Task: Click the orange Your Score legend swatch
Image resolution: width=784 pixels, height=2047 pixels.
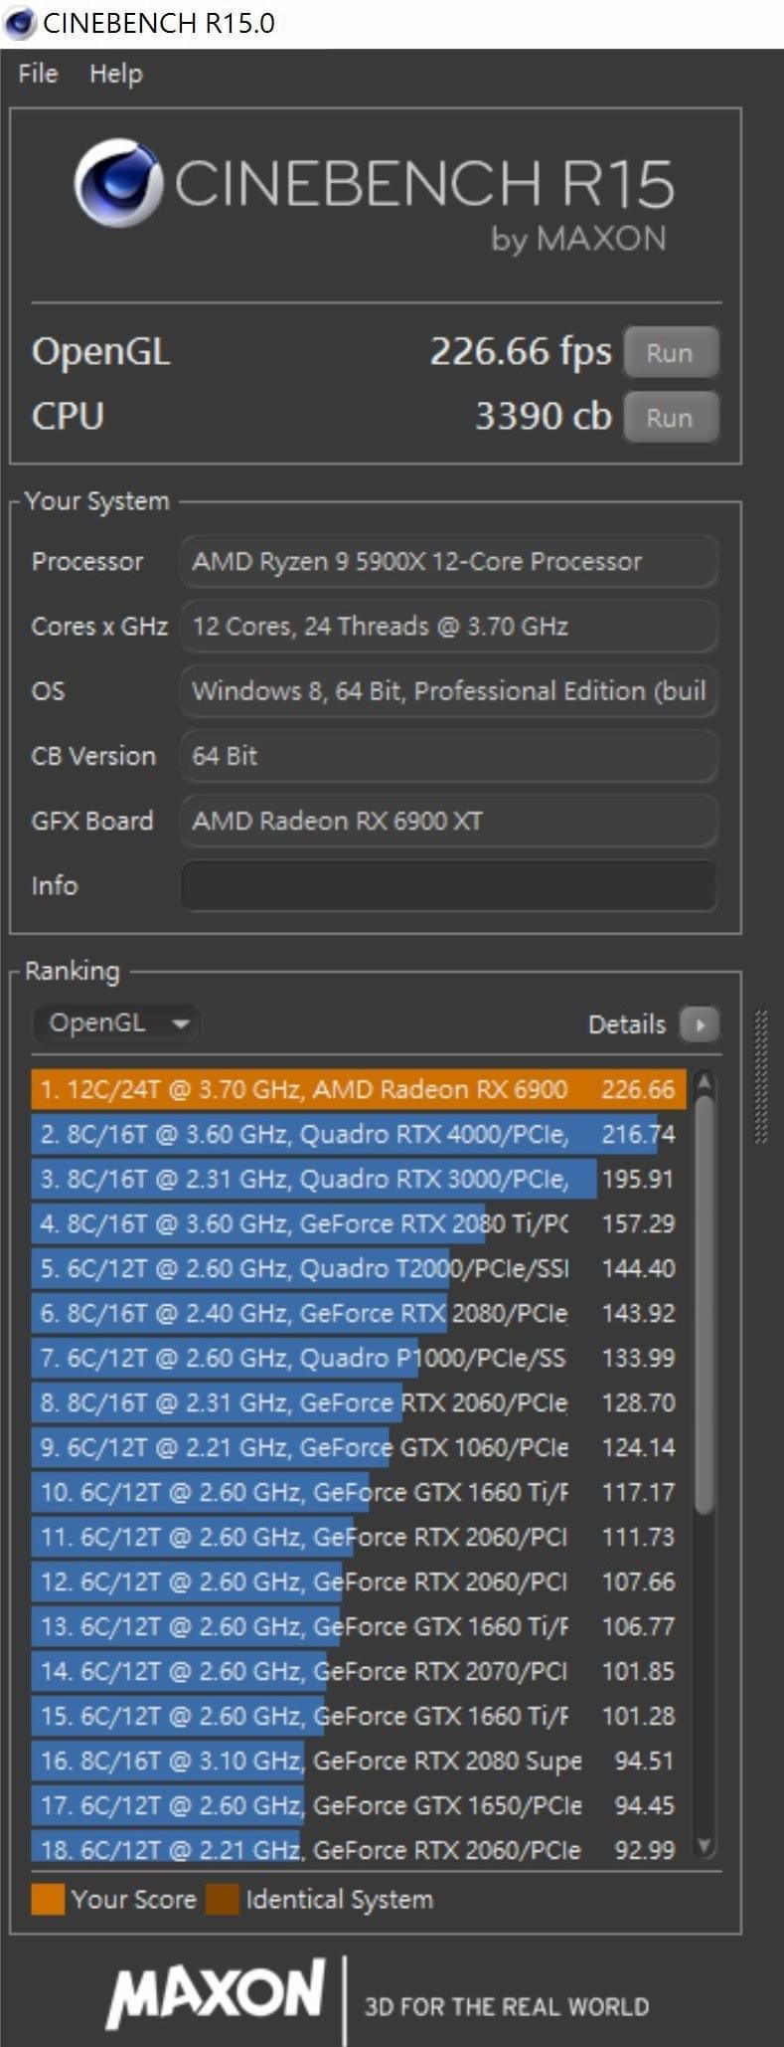Action: coord(48,1899)
